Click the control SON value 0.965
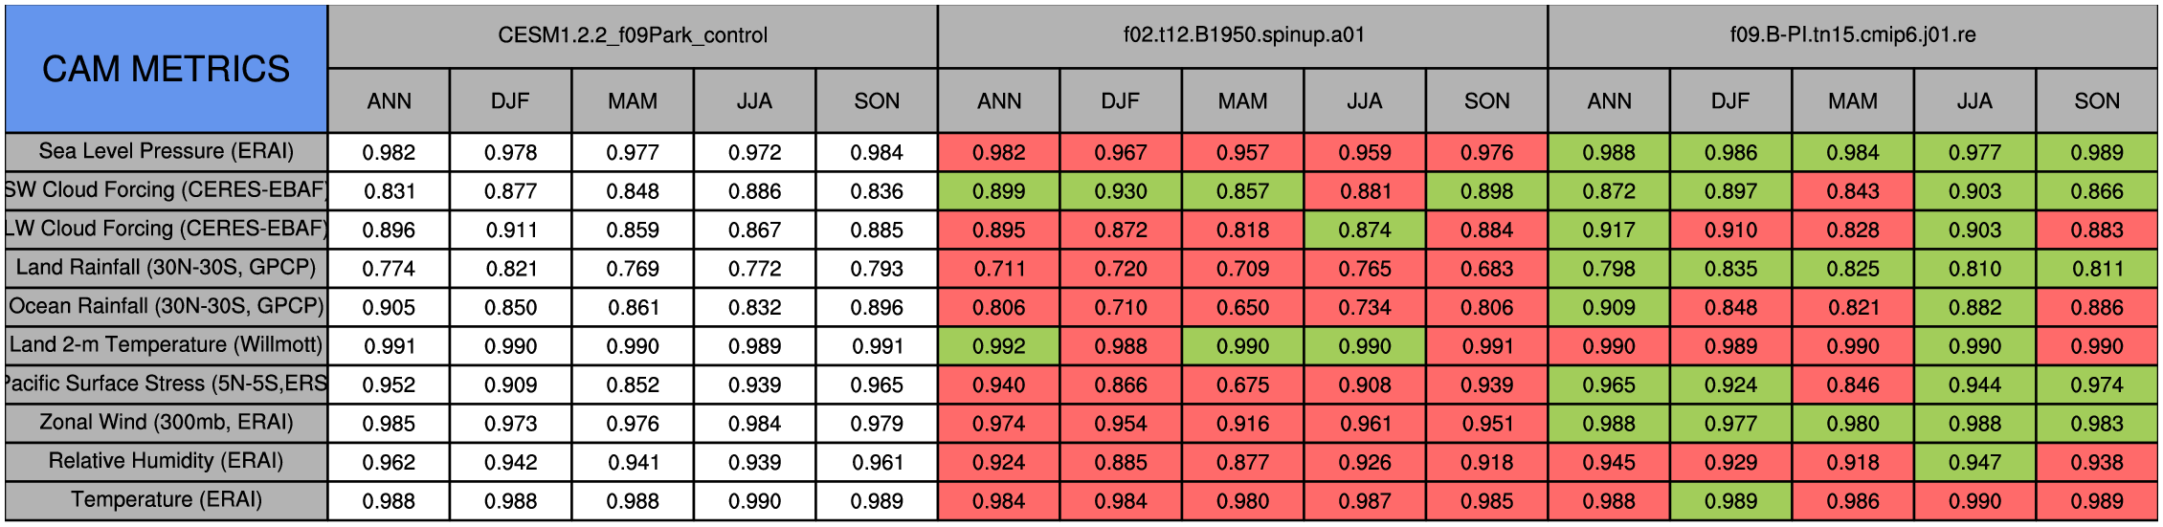 pyautogui.click(x=877, y=384)
